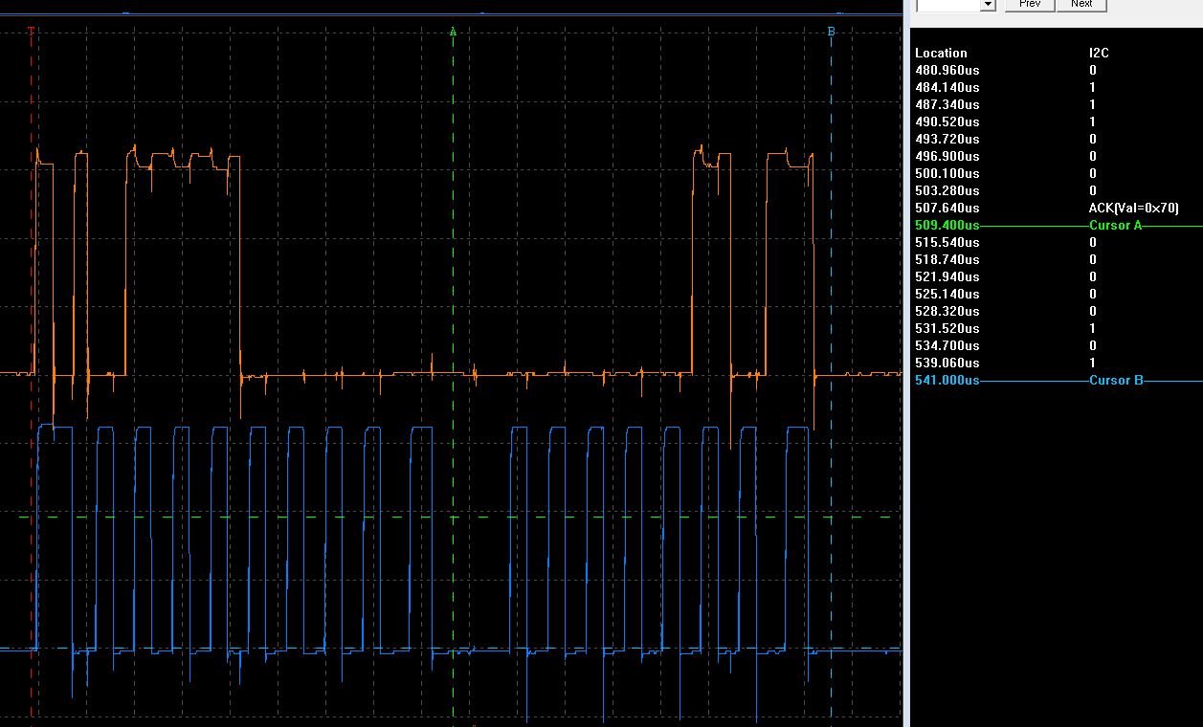The image size is (1203, 727).
Task: Click the Next button
Action: click(1081, 4)
